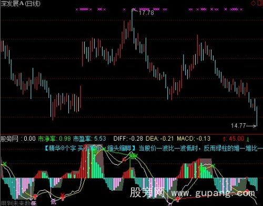
Task: Click the tall teal candle at the 17.78 peak
Action: (132, 20)
